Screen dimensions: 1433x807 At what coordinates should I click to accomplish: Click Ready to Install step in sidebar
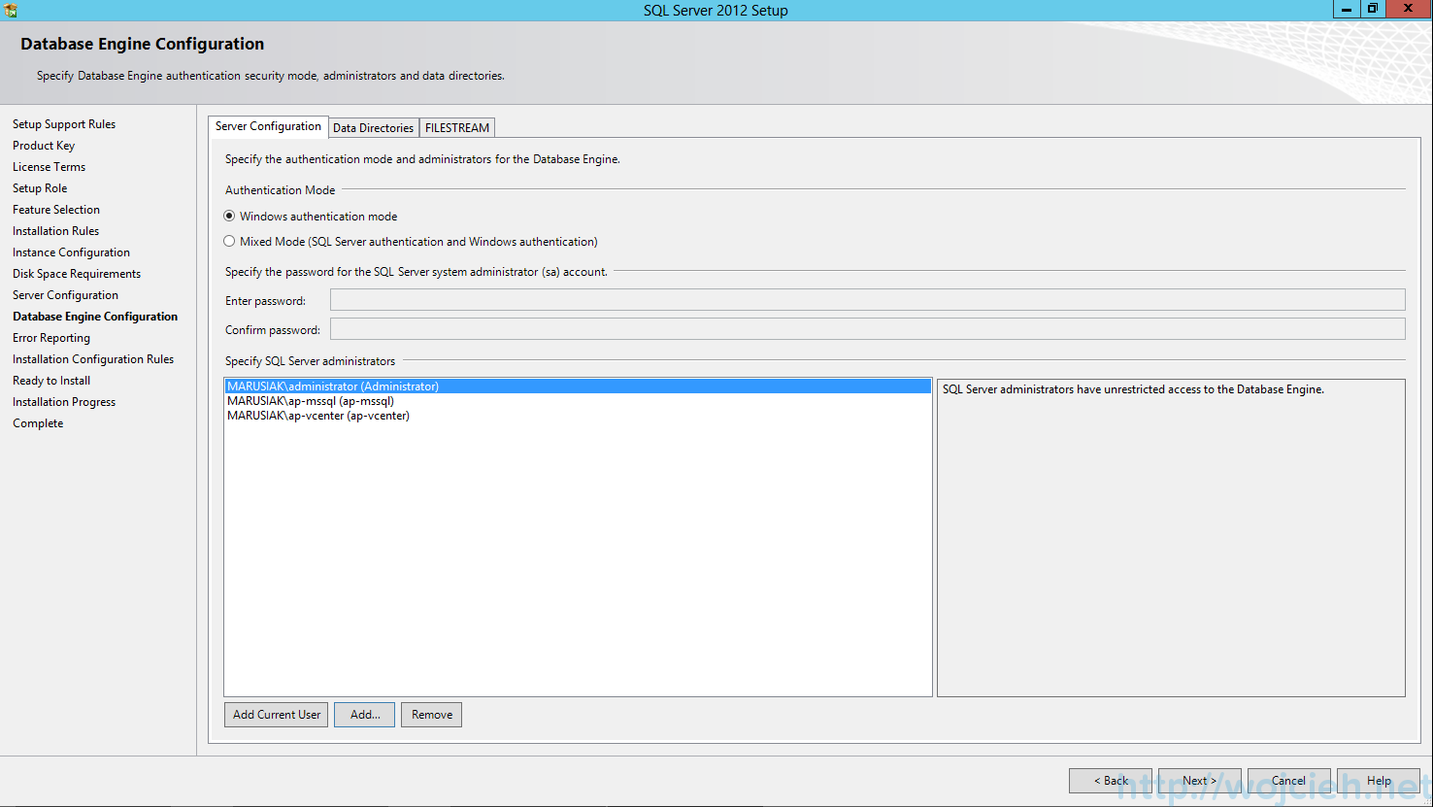coord(51,381)
